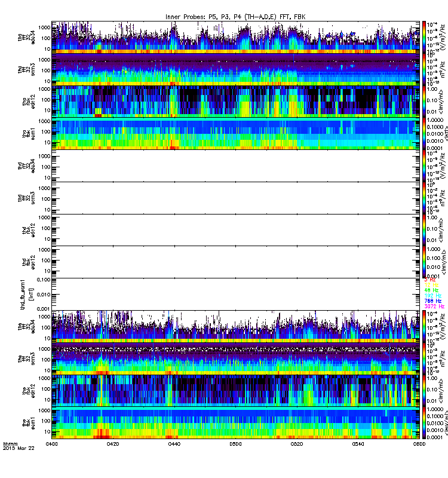Click inside the the fbk scm1 spectrogram panel
The width and height of the screenshot is (448, 478).
pos(235,423)
